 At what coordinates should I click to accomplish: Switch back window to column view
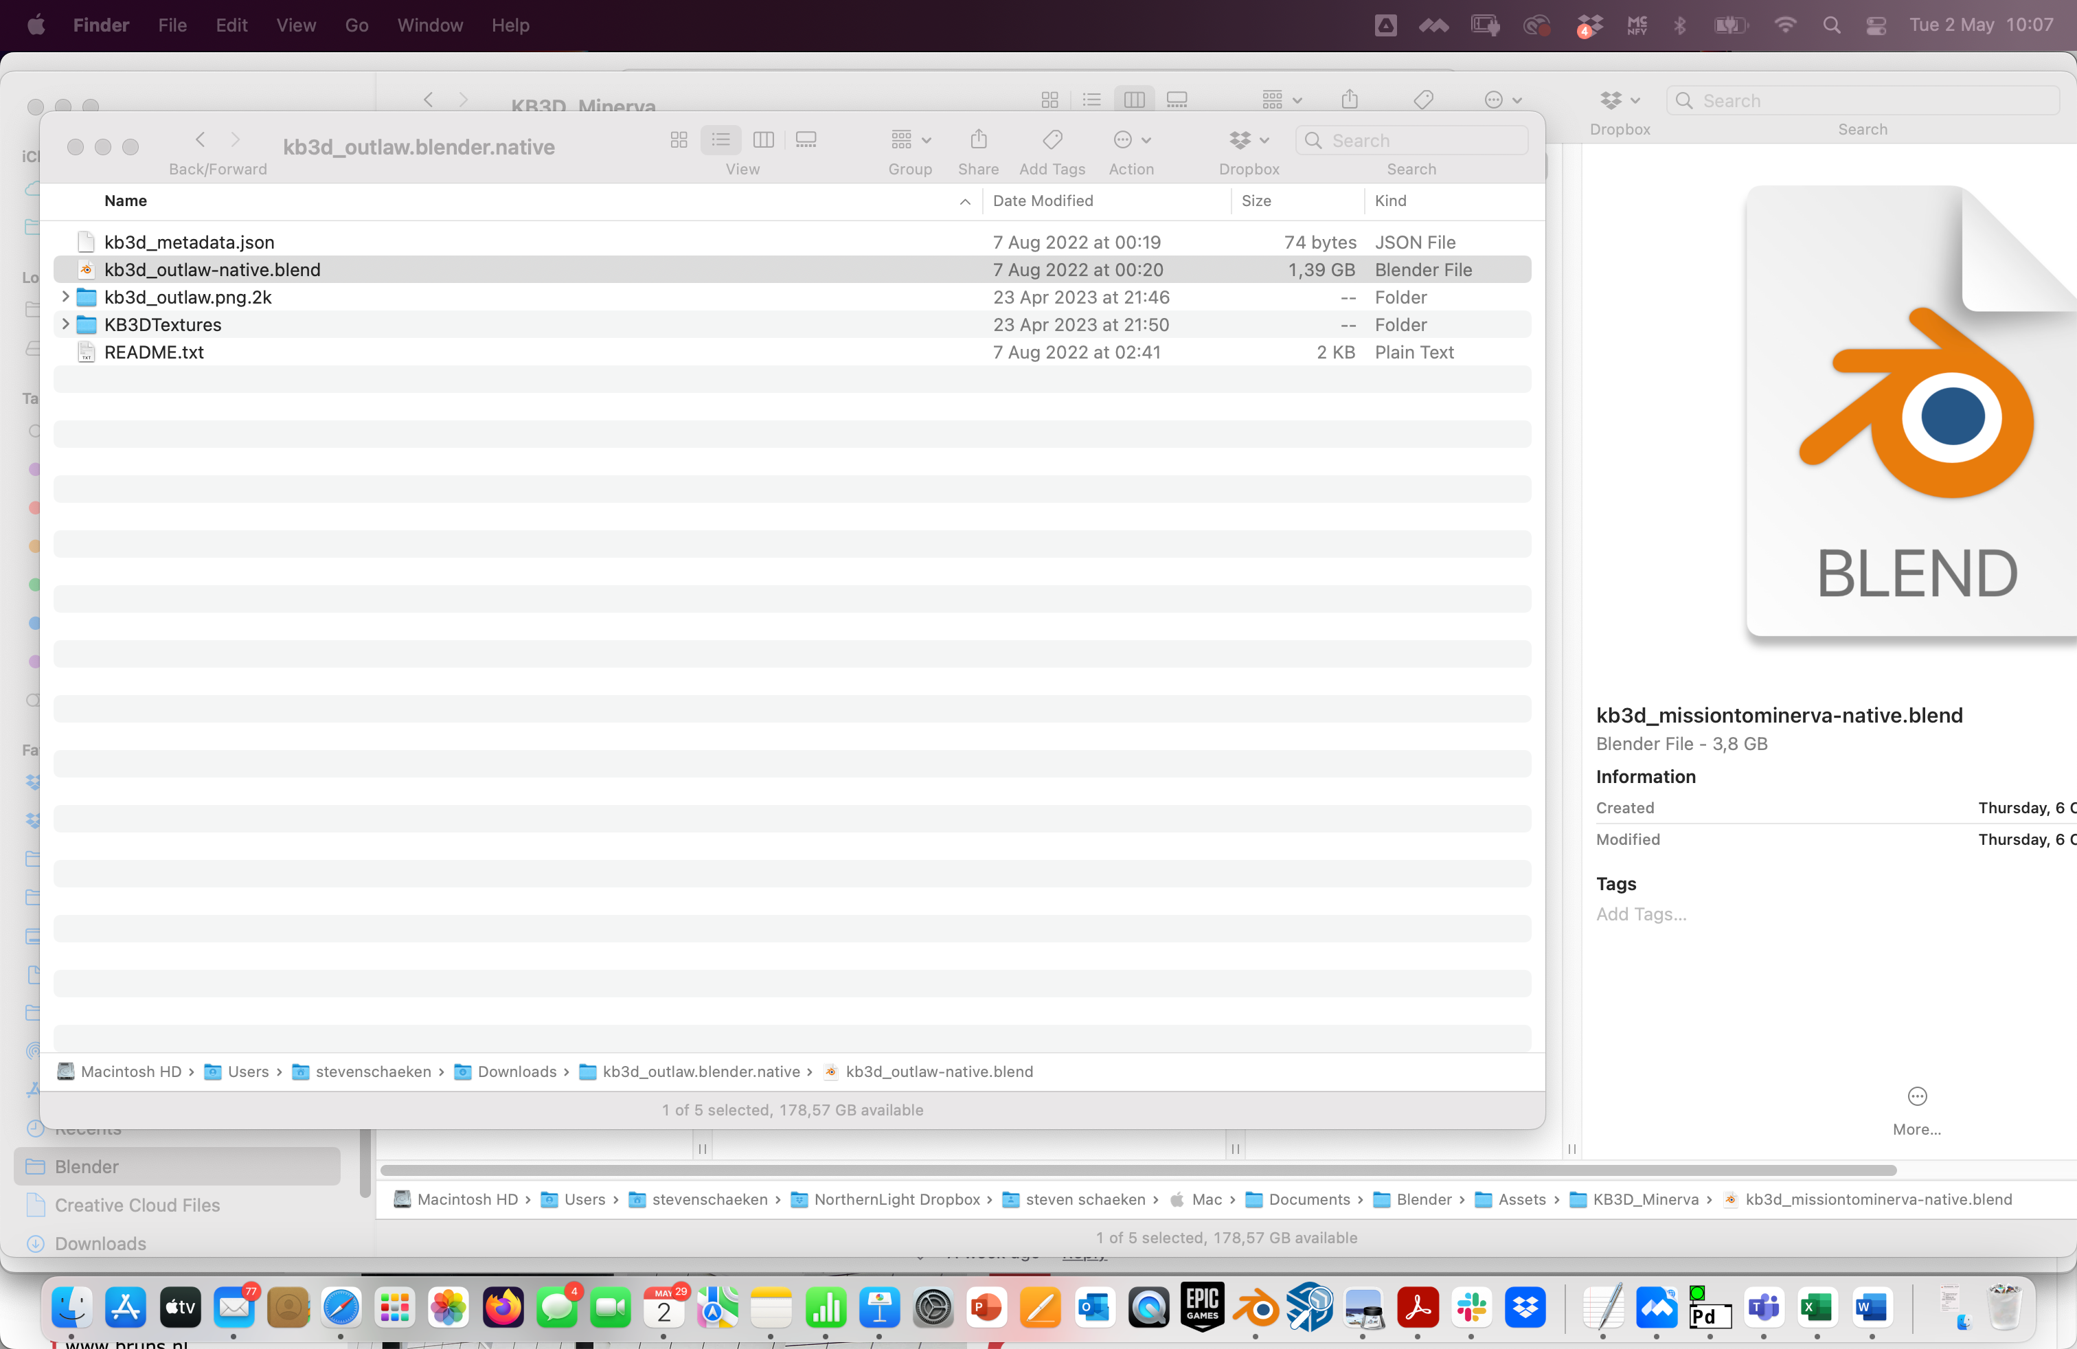click(1135, 100)
